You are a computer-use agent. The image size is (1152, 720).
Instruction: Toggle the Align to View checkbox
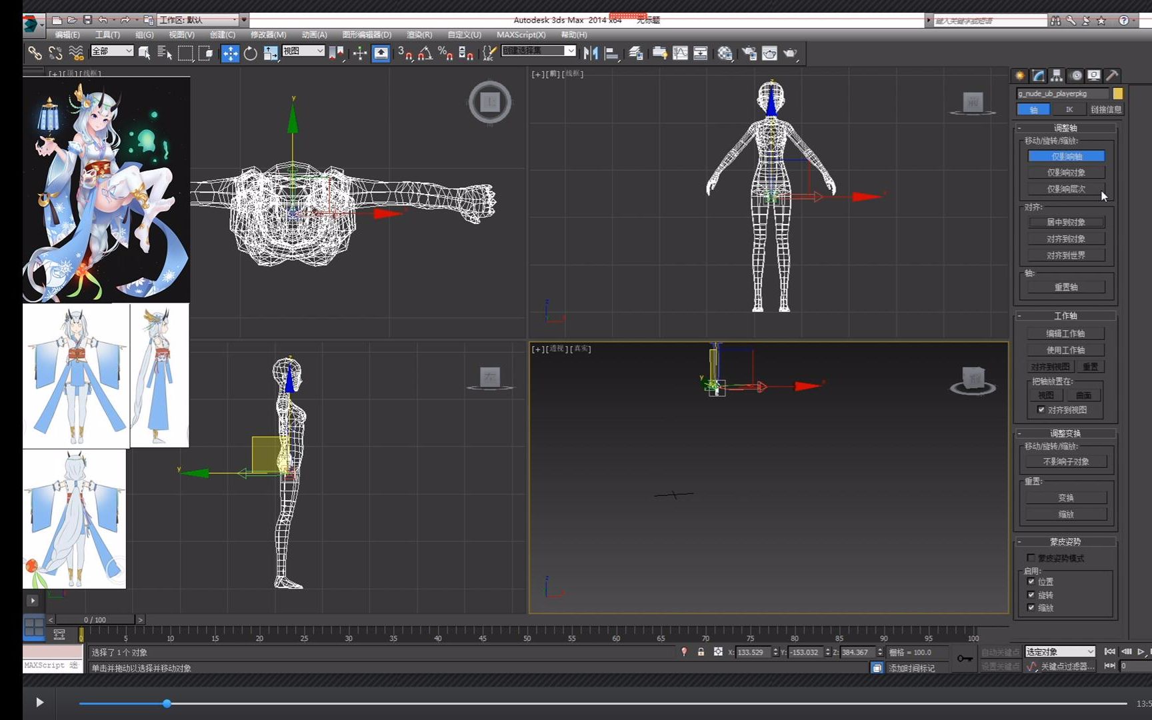point(1041,409)
